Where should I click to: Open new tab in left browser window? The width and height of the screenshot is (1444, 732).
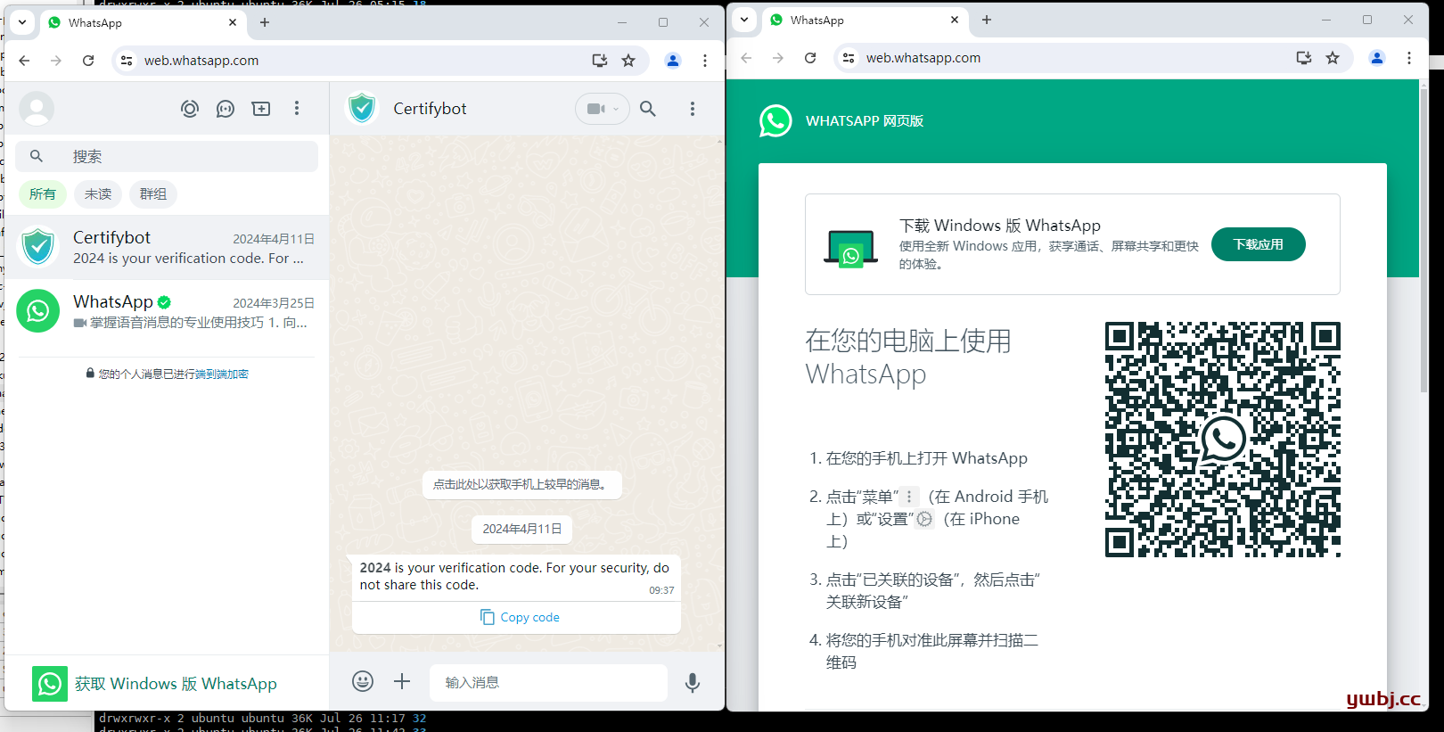click(265, 22)
